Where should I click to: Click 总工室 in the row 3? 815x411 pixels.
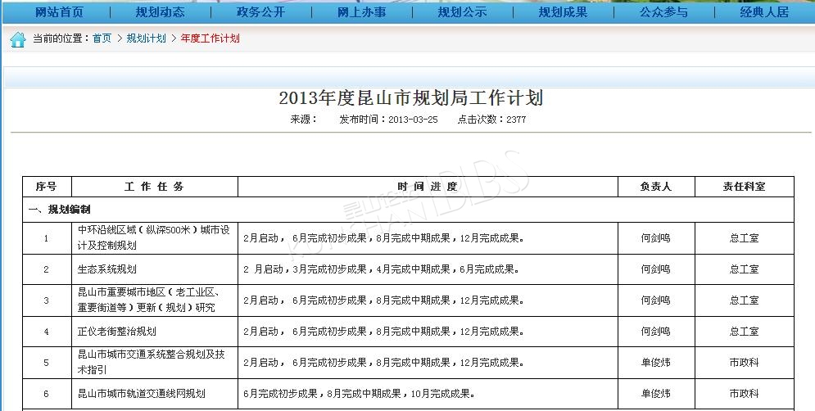[x=745, y=300]
